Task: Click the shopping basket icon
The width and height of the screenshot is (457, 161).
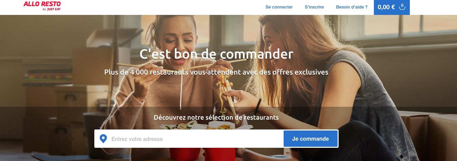Action: click(x=402, y=7)
